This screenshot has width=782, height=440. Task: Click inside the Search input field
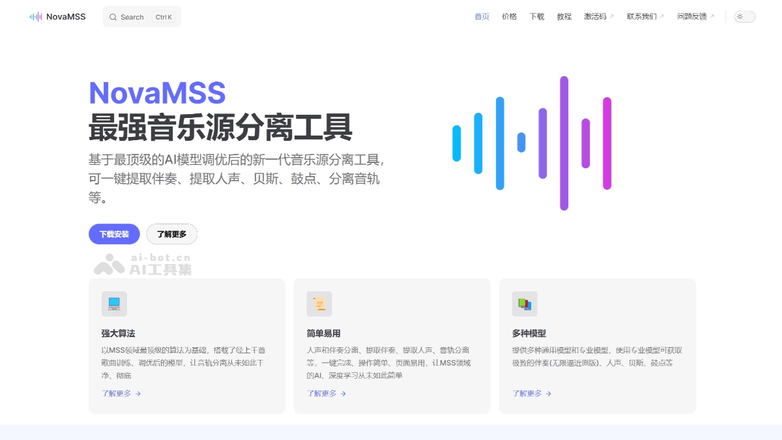click(137, 17)
